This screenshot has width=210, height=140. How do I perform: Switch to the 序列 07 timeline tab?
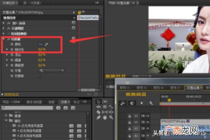175,88
